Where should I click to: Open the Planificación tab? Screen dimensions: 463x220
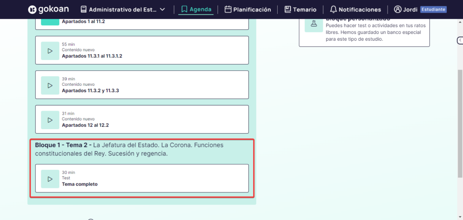click(248, 9)
